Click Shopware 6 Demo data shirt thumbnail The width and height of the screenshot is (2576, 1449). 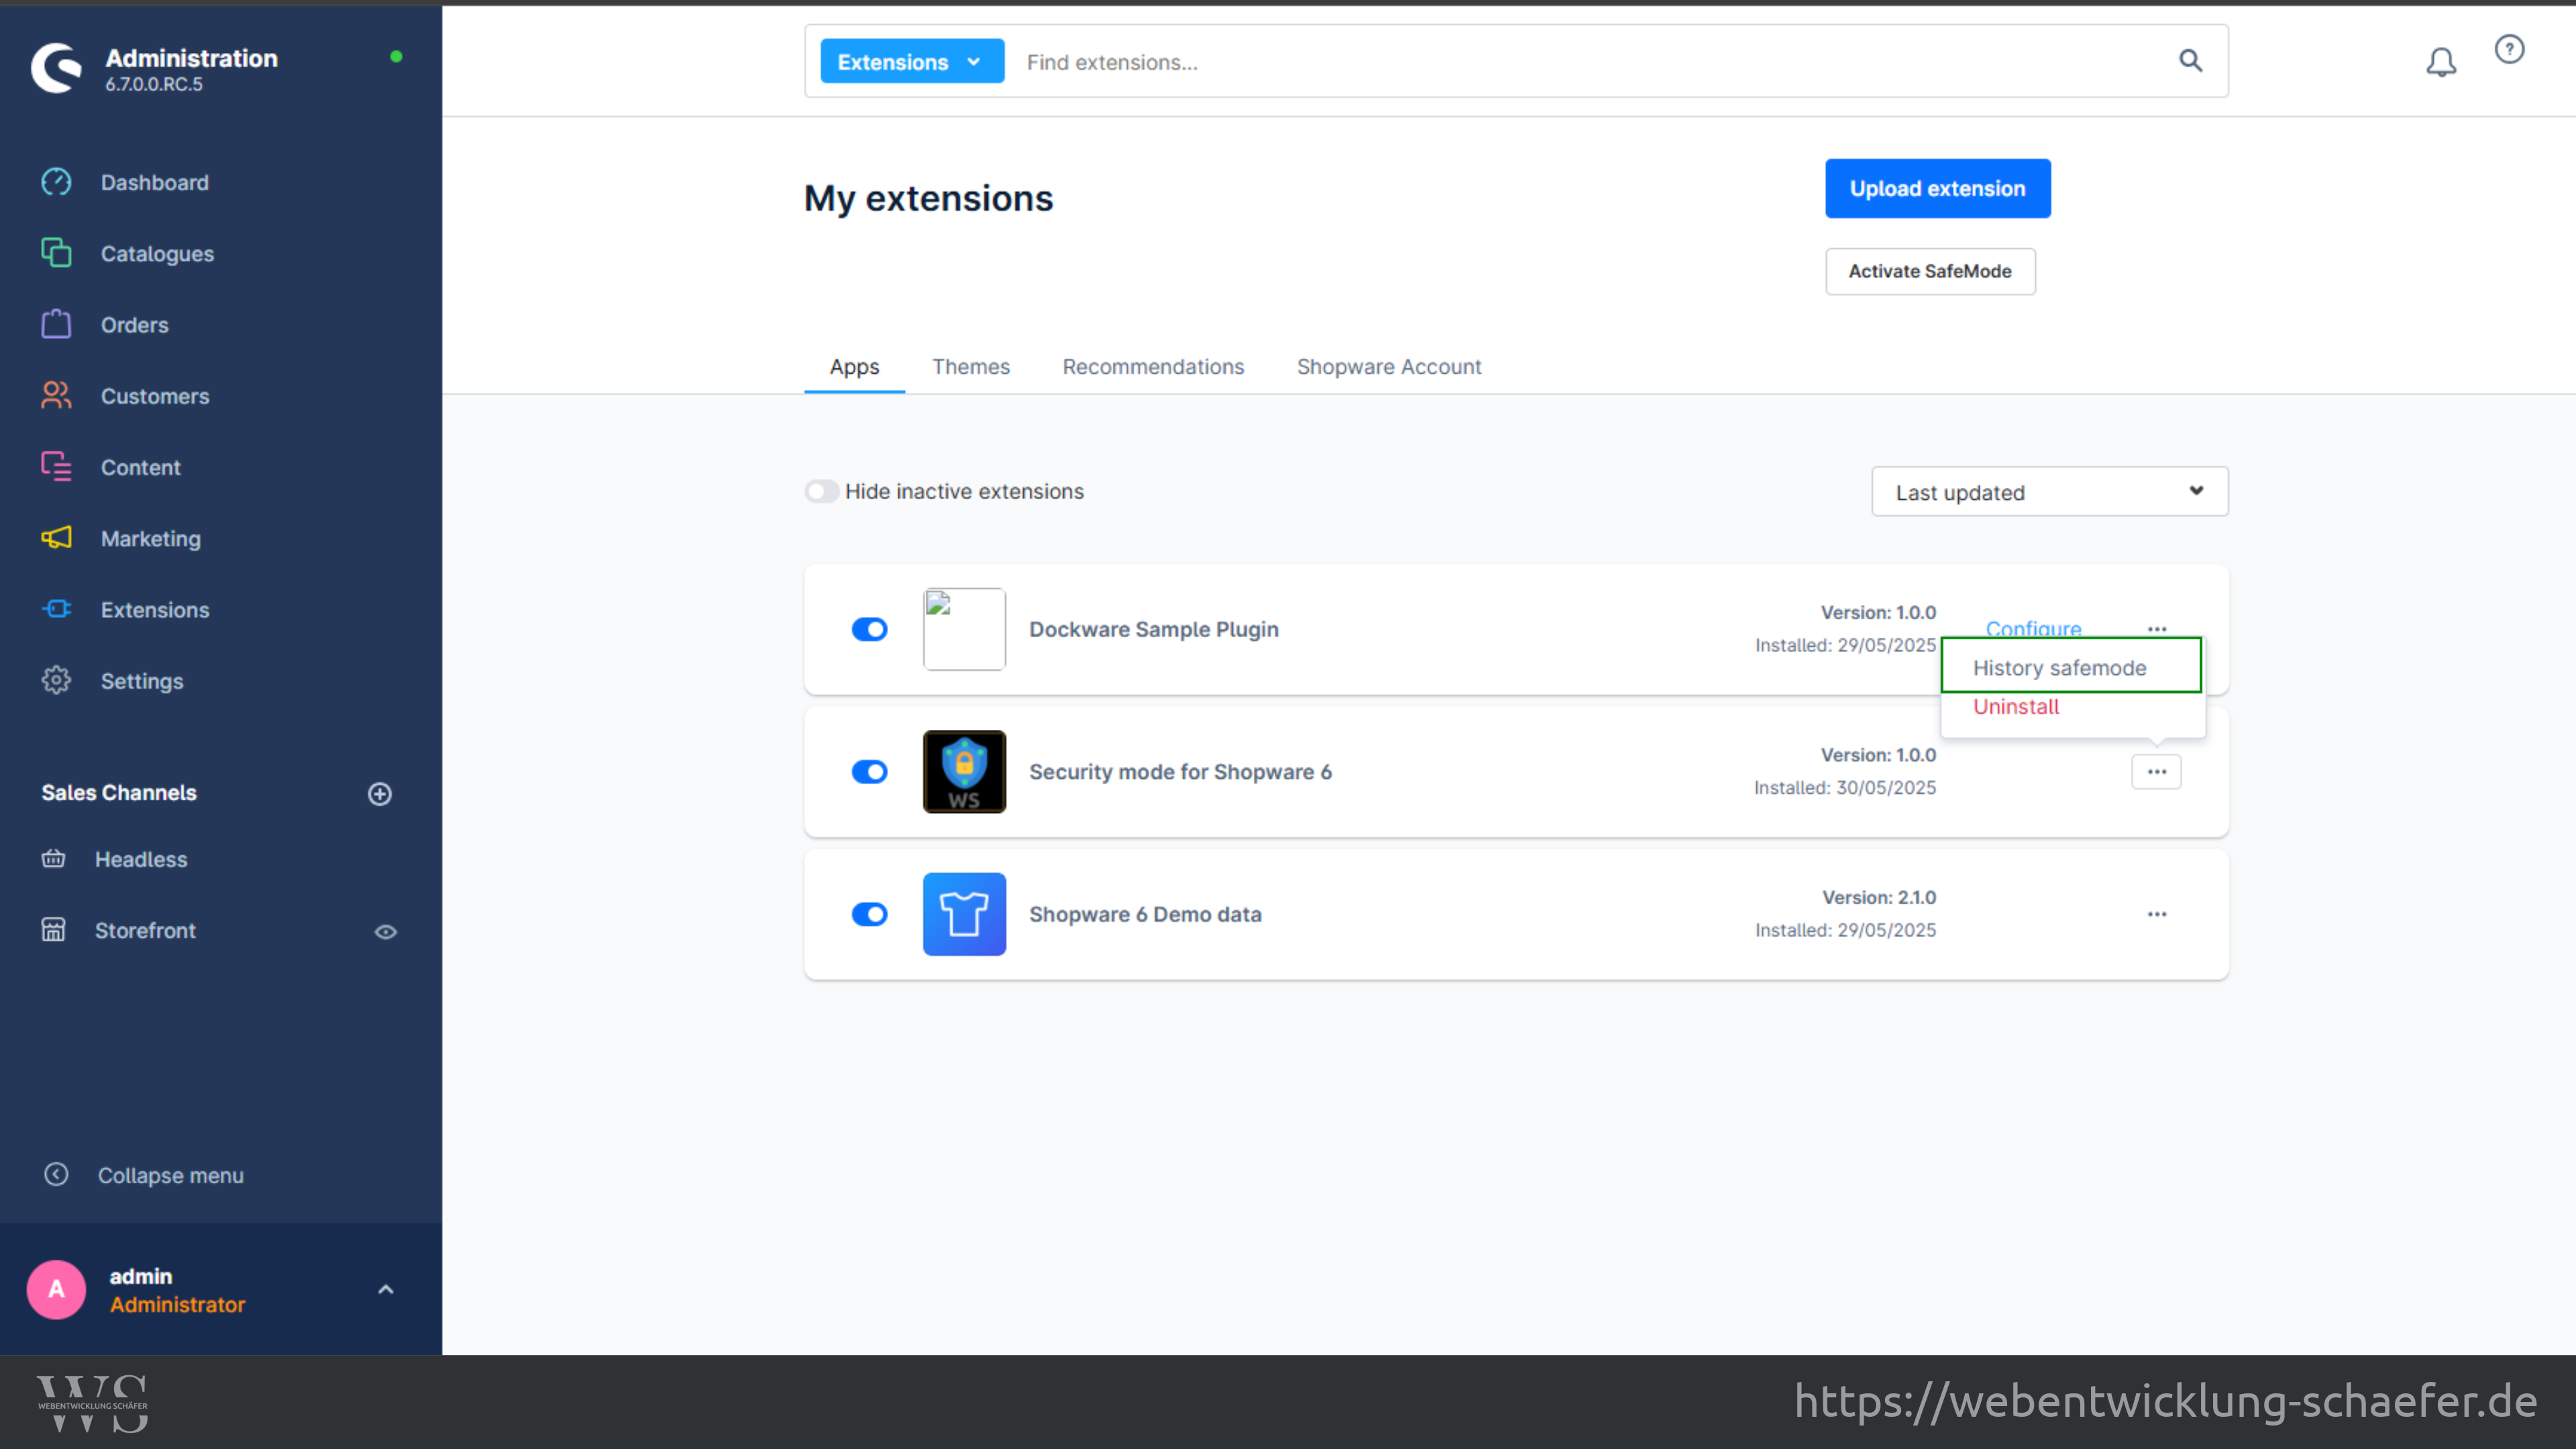coord(964,914)
